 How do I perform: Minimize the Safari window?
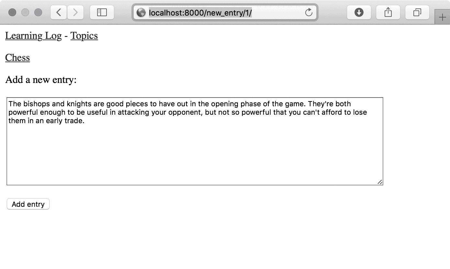(25, 12)
